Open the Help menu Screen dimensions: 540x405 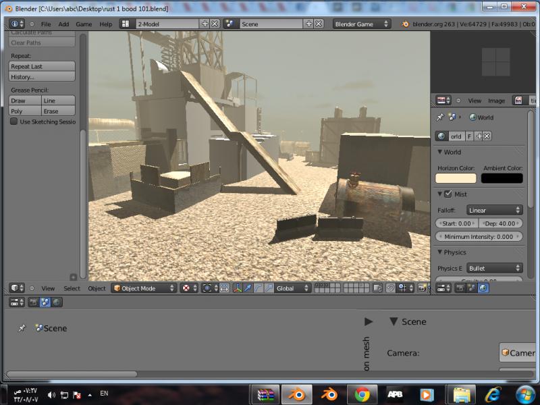[106, 24]
